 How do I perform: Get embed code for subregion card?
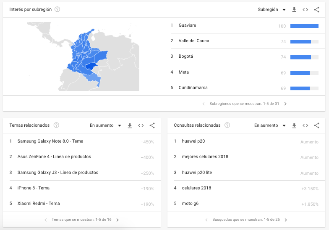point(305,10)
